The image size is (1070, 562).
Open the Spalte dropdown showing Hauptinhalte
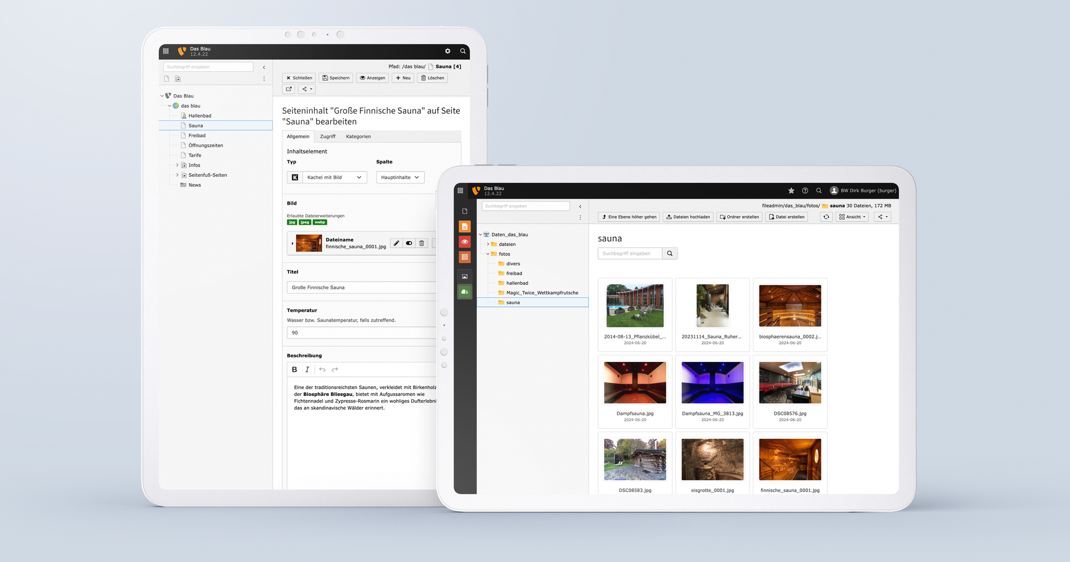(x=400, y=177)
